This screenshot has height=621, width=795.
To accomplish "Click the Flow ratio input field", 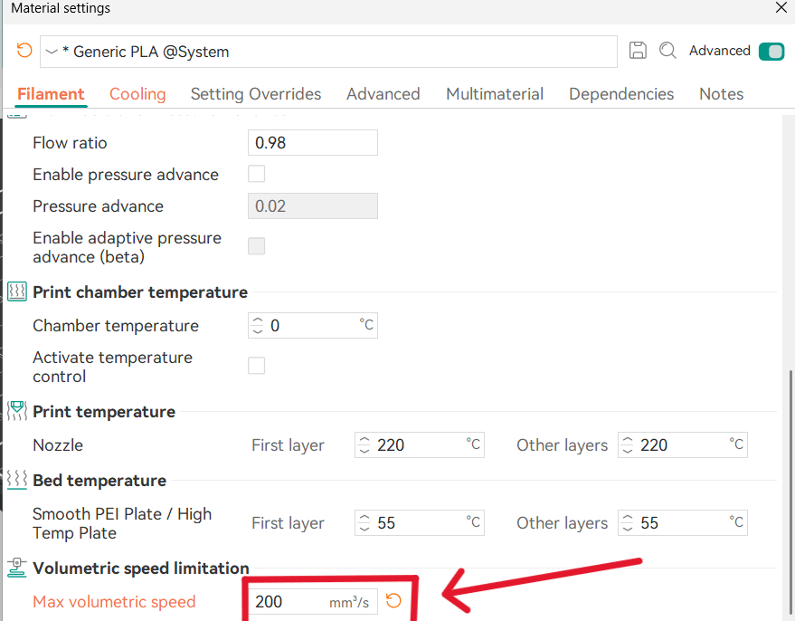I will tap(312, 143).
